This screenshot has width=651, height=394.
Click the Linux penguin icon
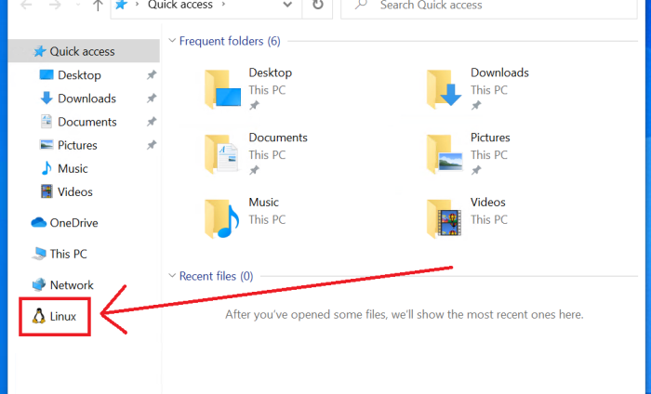tap(39, 317)
